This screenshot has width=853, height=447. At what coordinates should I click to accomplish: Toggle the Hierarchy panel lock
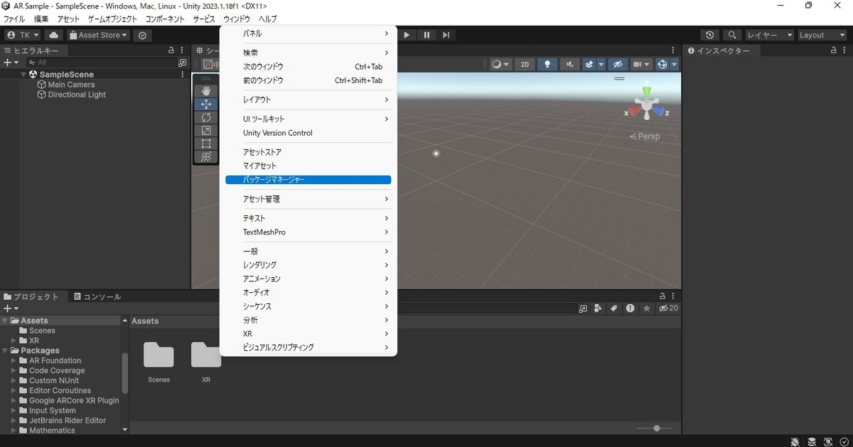point(171,50)
